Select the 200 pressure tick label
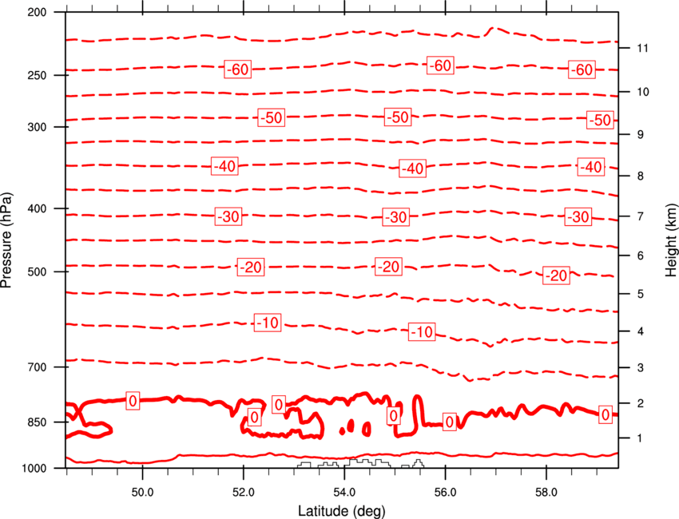The width and height of the screenshot is (679, 519). (37, 12)
